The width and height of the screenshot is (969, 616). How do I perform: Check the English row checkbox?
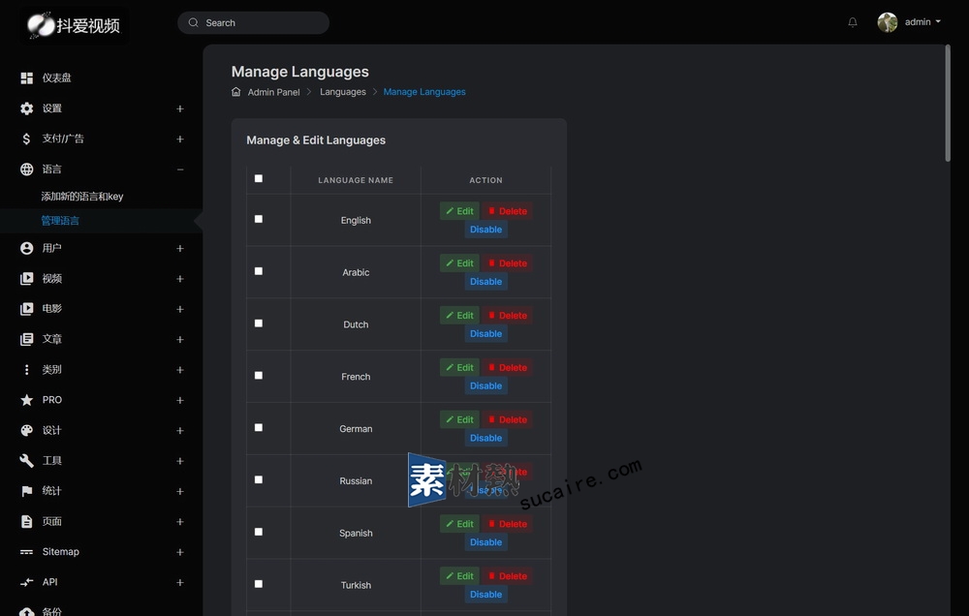click(x=259, y=219)
